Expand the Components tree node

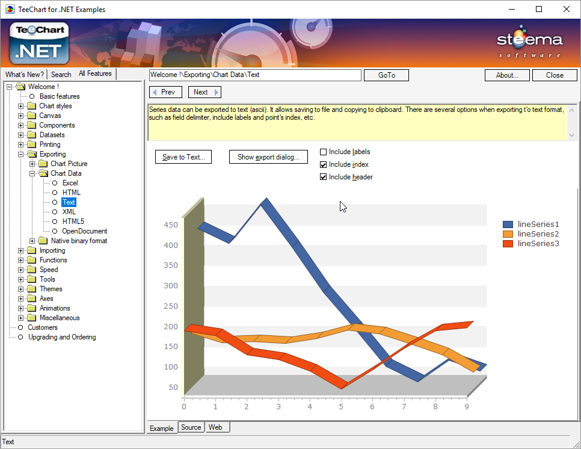click(x=20, y=125)
